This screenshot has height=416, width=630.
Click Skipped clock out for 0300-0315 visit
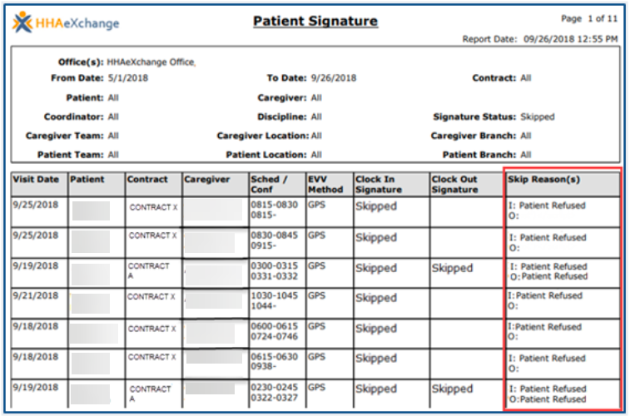point(452,268)
